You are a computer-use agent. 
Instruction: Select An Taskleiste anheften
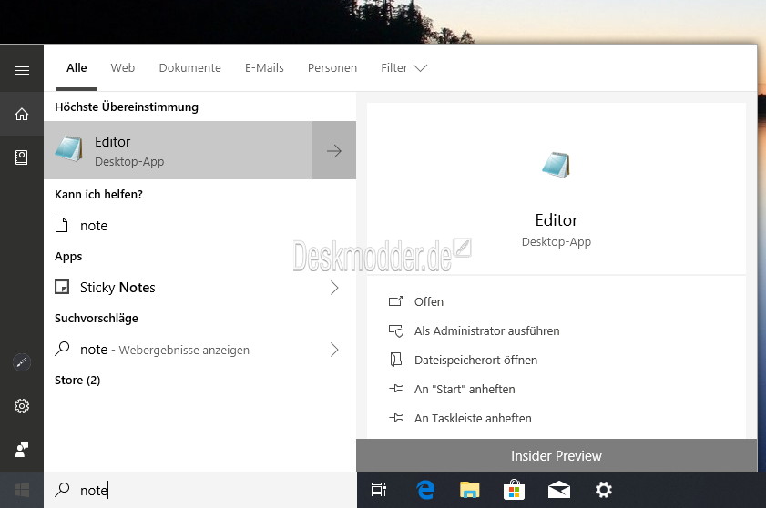click(x=473, y=418)
